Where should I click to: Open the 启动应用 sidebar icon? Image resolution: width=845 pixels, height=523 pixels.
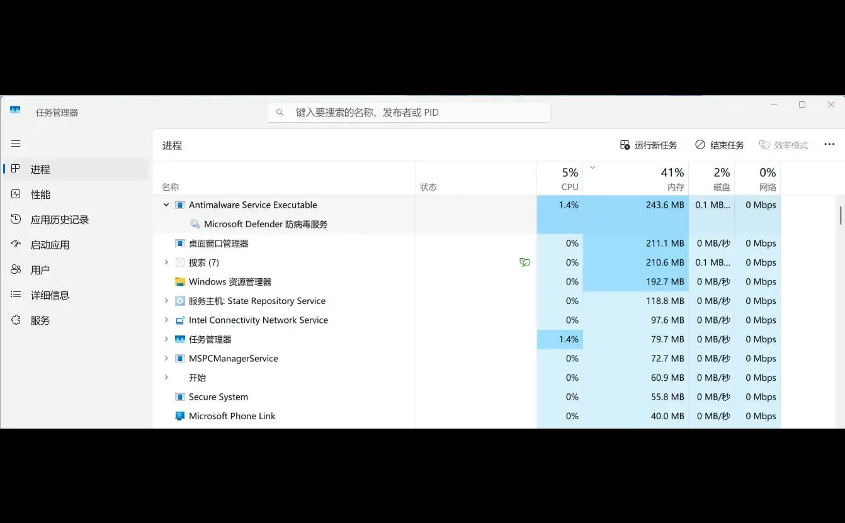click(x=15, y=244)
